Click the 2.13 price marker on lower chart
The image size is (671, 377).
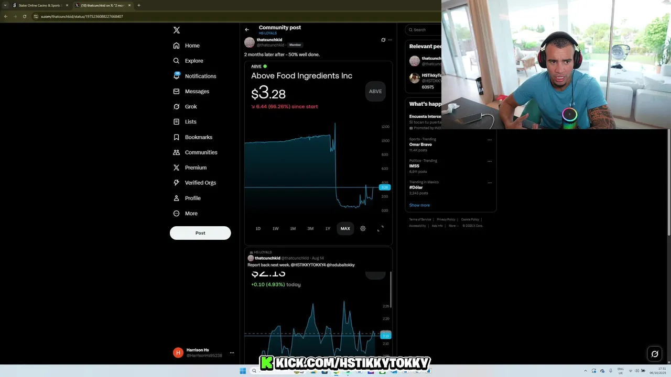point(386,336)
